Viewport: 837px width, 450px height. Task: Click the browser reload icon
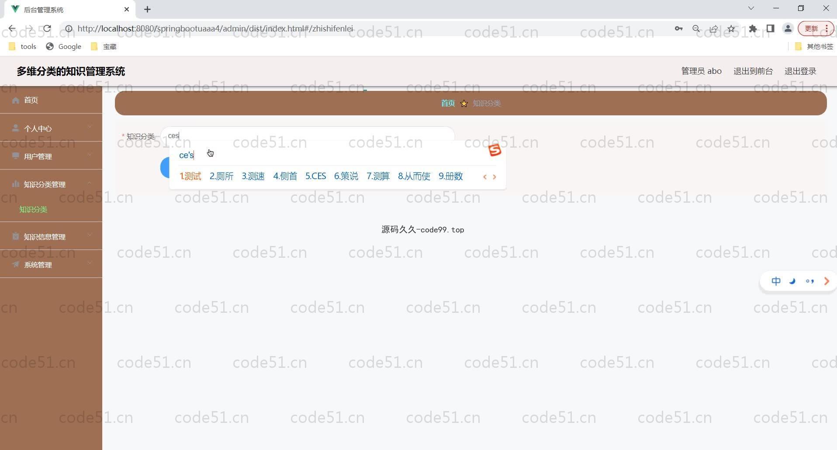coord(47,29)
